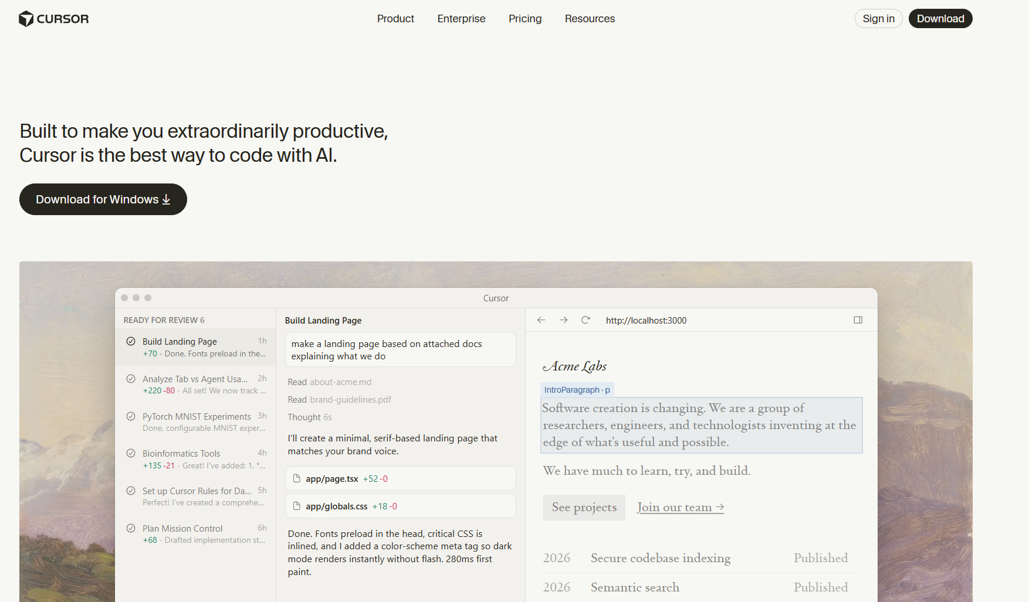
Task: Click the browser back arrow icon
Action: (x=541, y=320)
